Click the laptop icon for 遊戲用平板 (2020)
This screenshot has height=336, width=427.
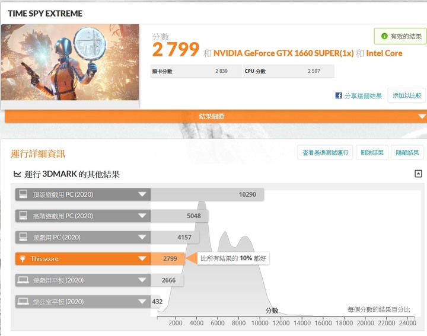(23, 280)
